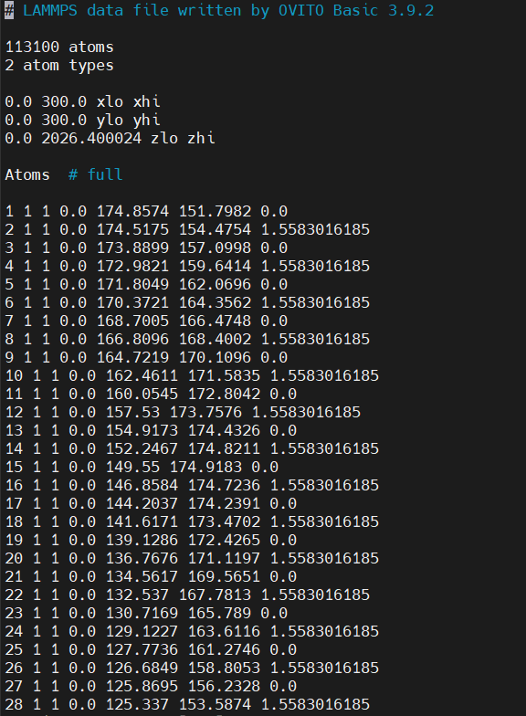Click the y-coordinate 158.8053 in row 26
This screenshot has height=716, width=526.
tap(224, 668)
